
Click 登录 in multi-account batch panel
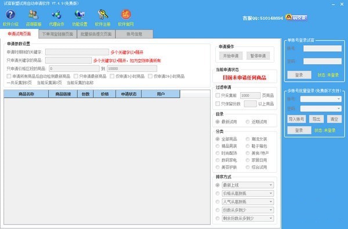coord(299,130)
